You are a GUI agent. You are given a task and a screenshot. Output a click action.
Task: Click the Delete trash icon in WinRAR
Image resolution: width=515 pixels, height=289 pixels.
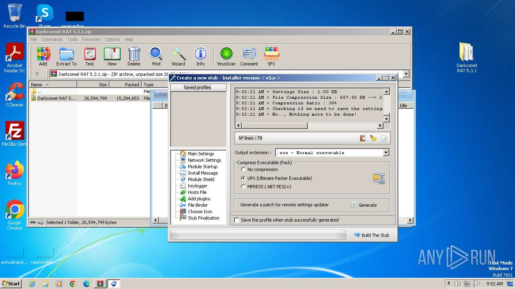pyautogui.click(x=134, y=56)
